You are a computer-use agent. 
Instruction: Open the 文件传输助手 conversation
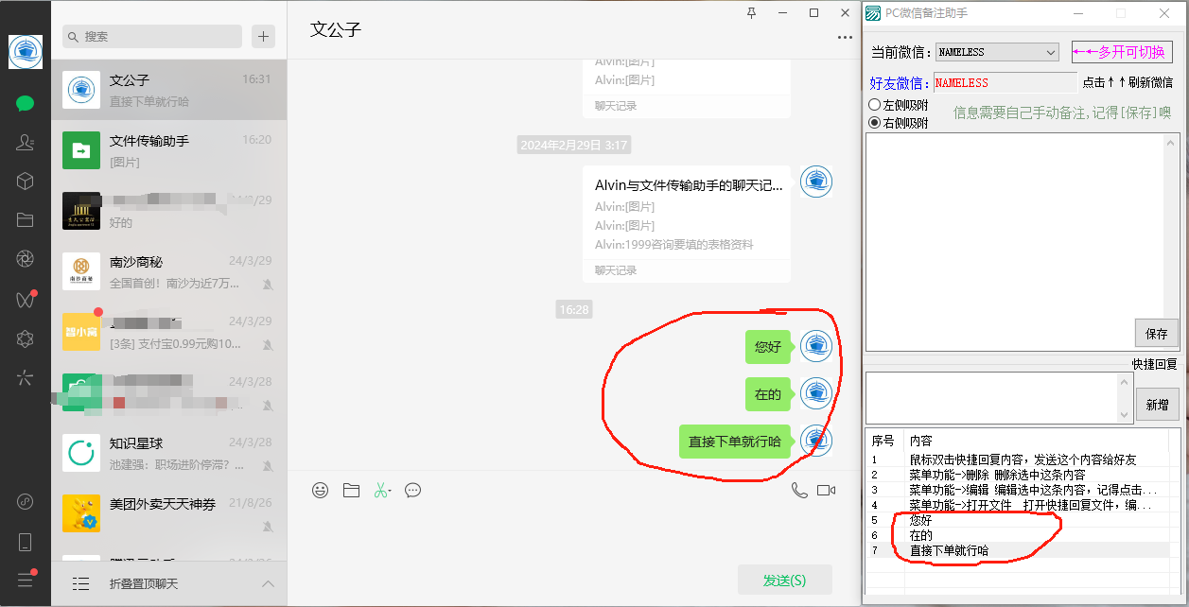tap(169, 150)
